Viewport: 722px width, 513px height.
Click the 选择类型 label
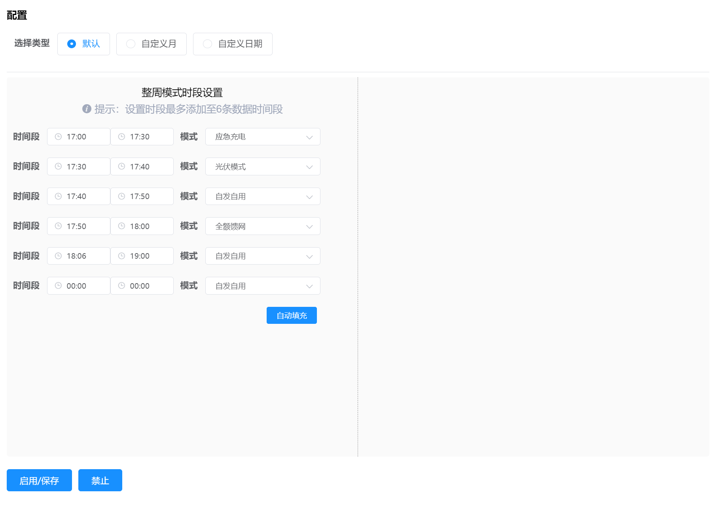coord(32,43)
